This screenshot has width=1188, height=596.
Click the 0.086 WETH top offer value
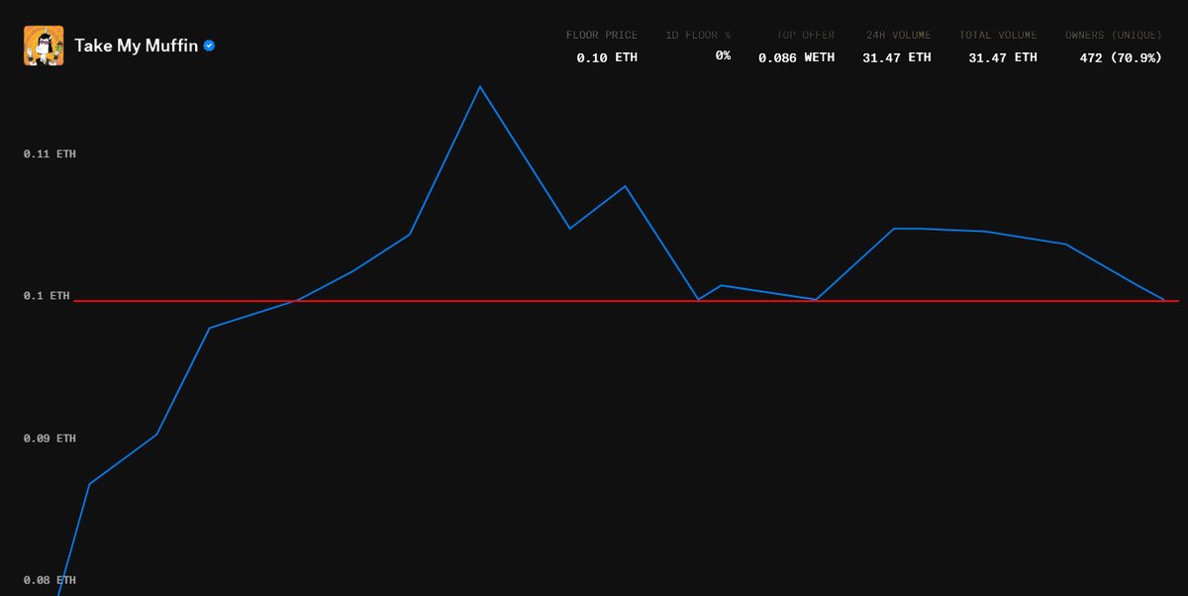tap(796, 57)
